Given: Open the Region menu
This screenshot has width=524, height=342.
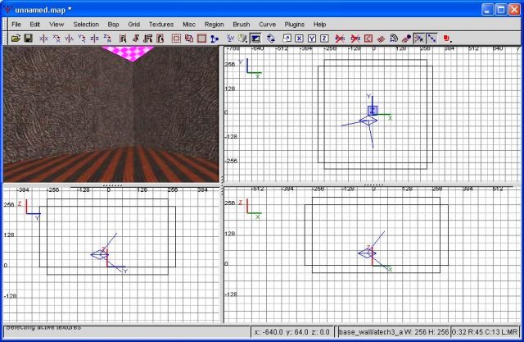Looking at the screenshot, I should (215, 25).
